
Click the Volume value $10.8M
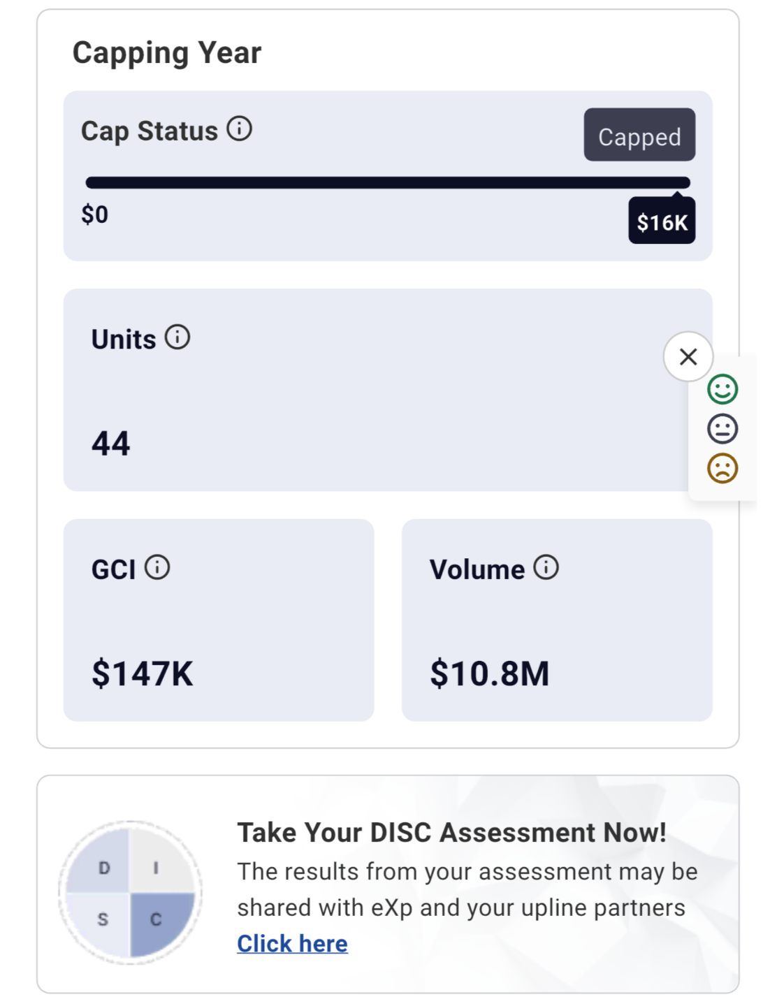tap(490, 673)
